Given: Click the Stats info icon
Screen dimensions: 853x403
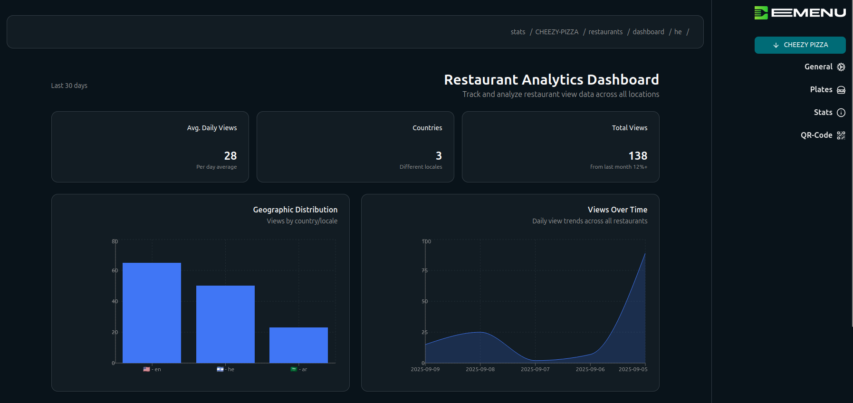Looking at the screenshot, I should (841, 113).
